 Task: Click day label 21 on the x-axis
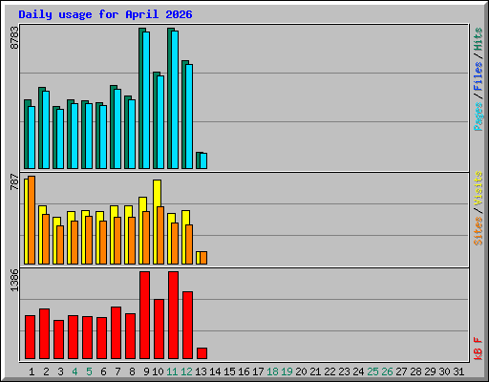(x=315, y=371)
